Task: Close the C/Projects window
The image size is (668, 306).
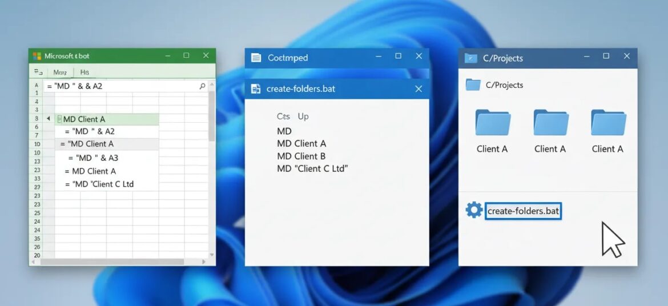Action: (627, 56)
